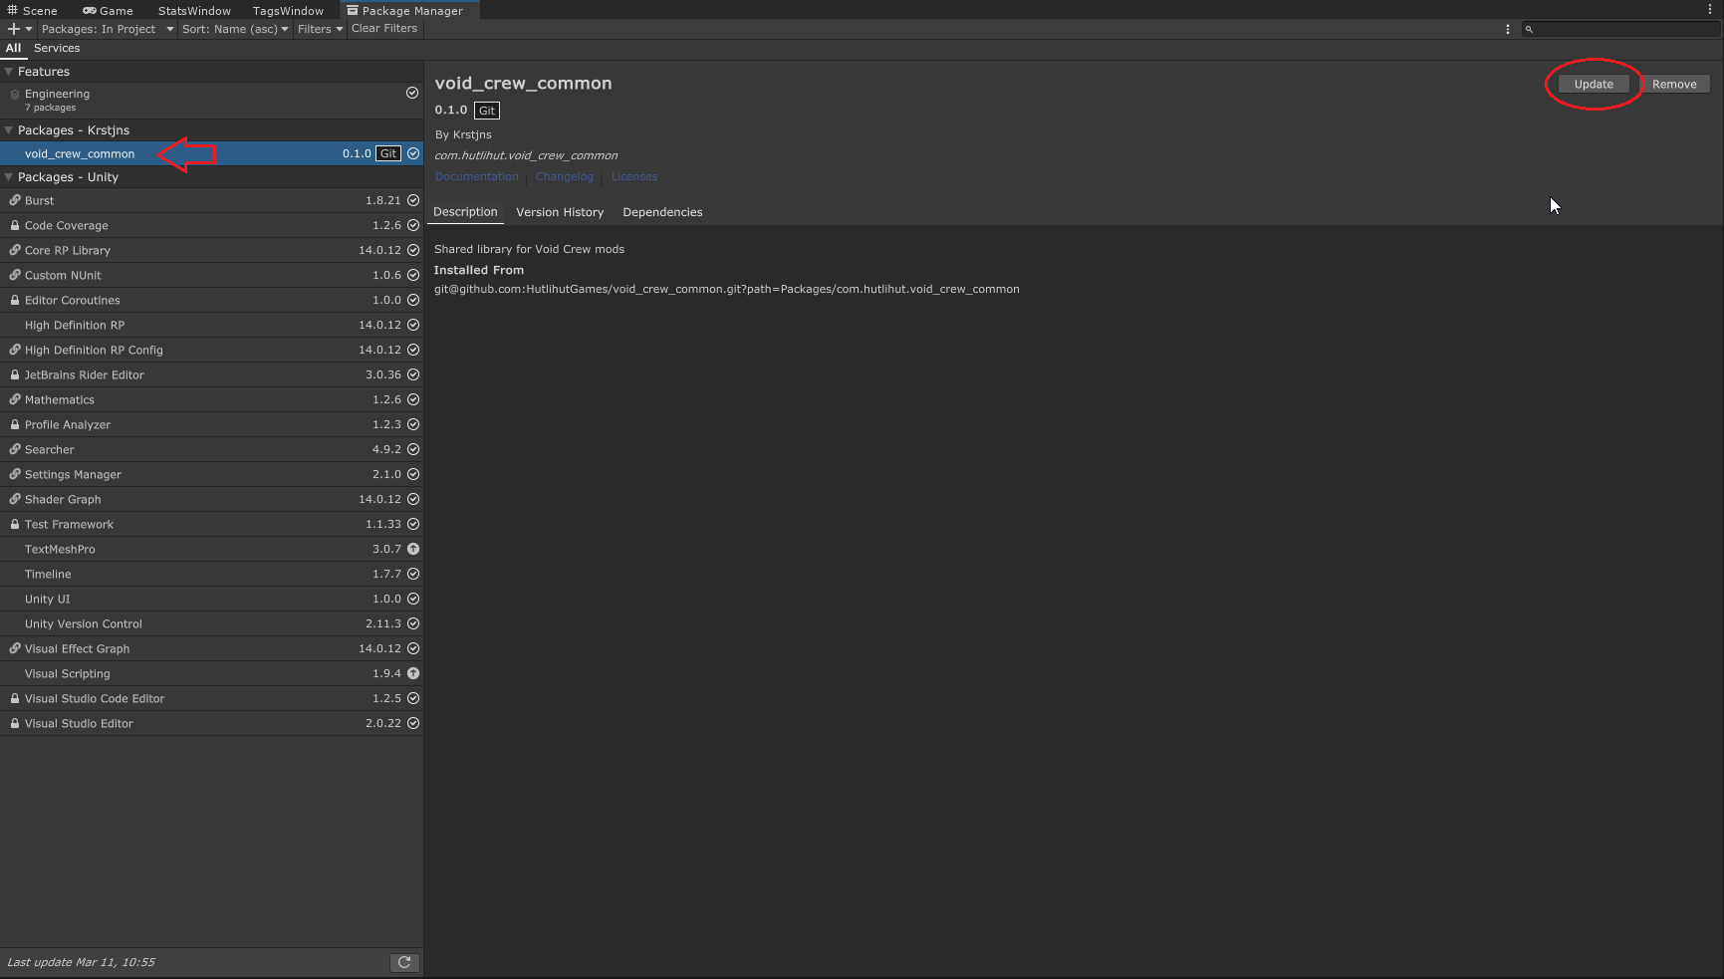Screen dimensions: 1724x979
Task: Click the installed checkmark icon for Burst
Action: click(413, 200)
